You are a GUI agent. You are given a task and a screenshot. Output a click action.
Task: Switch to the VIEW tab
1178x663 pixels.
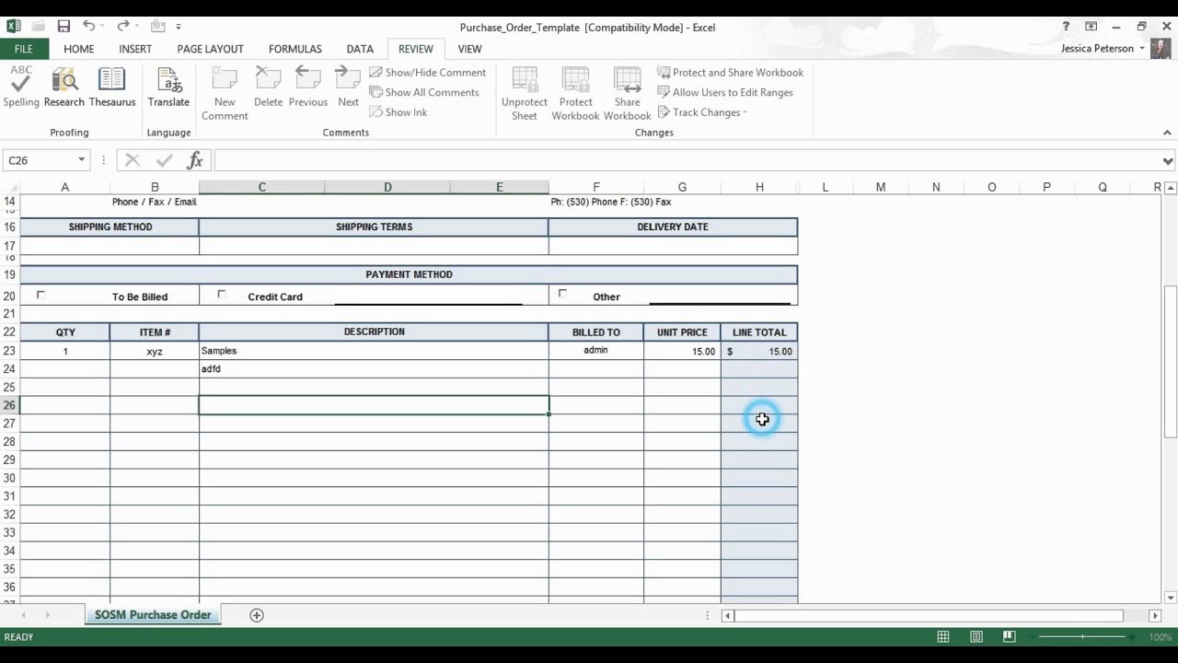(x=469, y=49)
